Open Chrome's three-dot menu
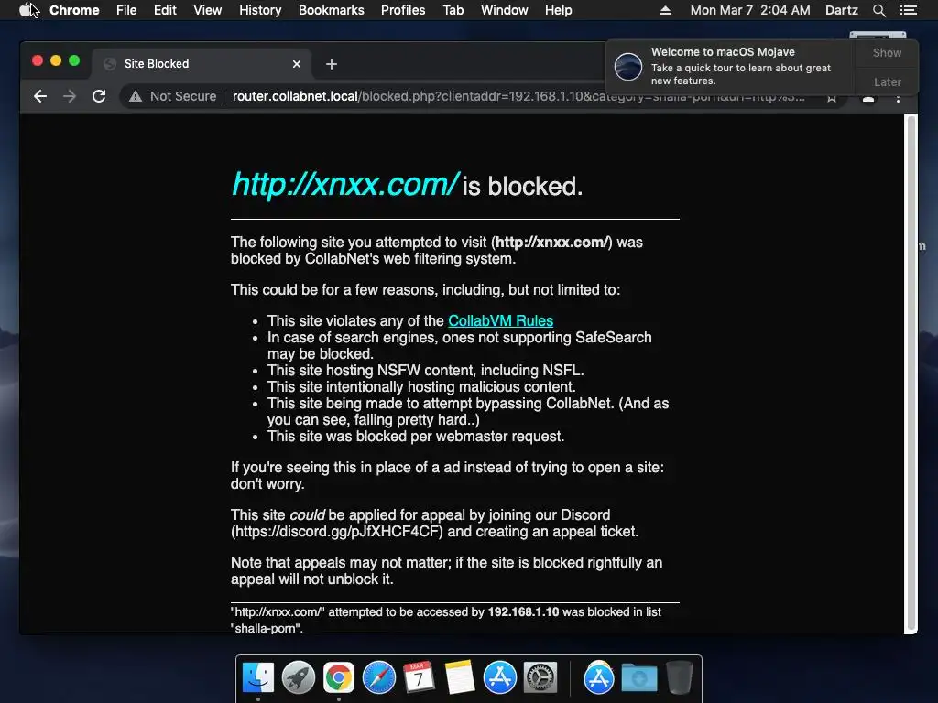Screen dimensions: 938x703 point(898,99)
